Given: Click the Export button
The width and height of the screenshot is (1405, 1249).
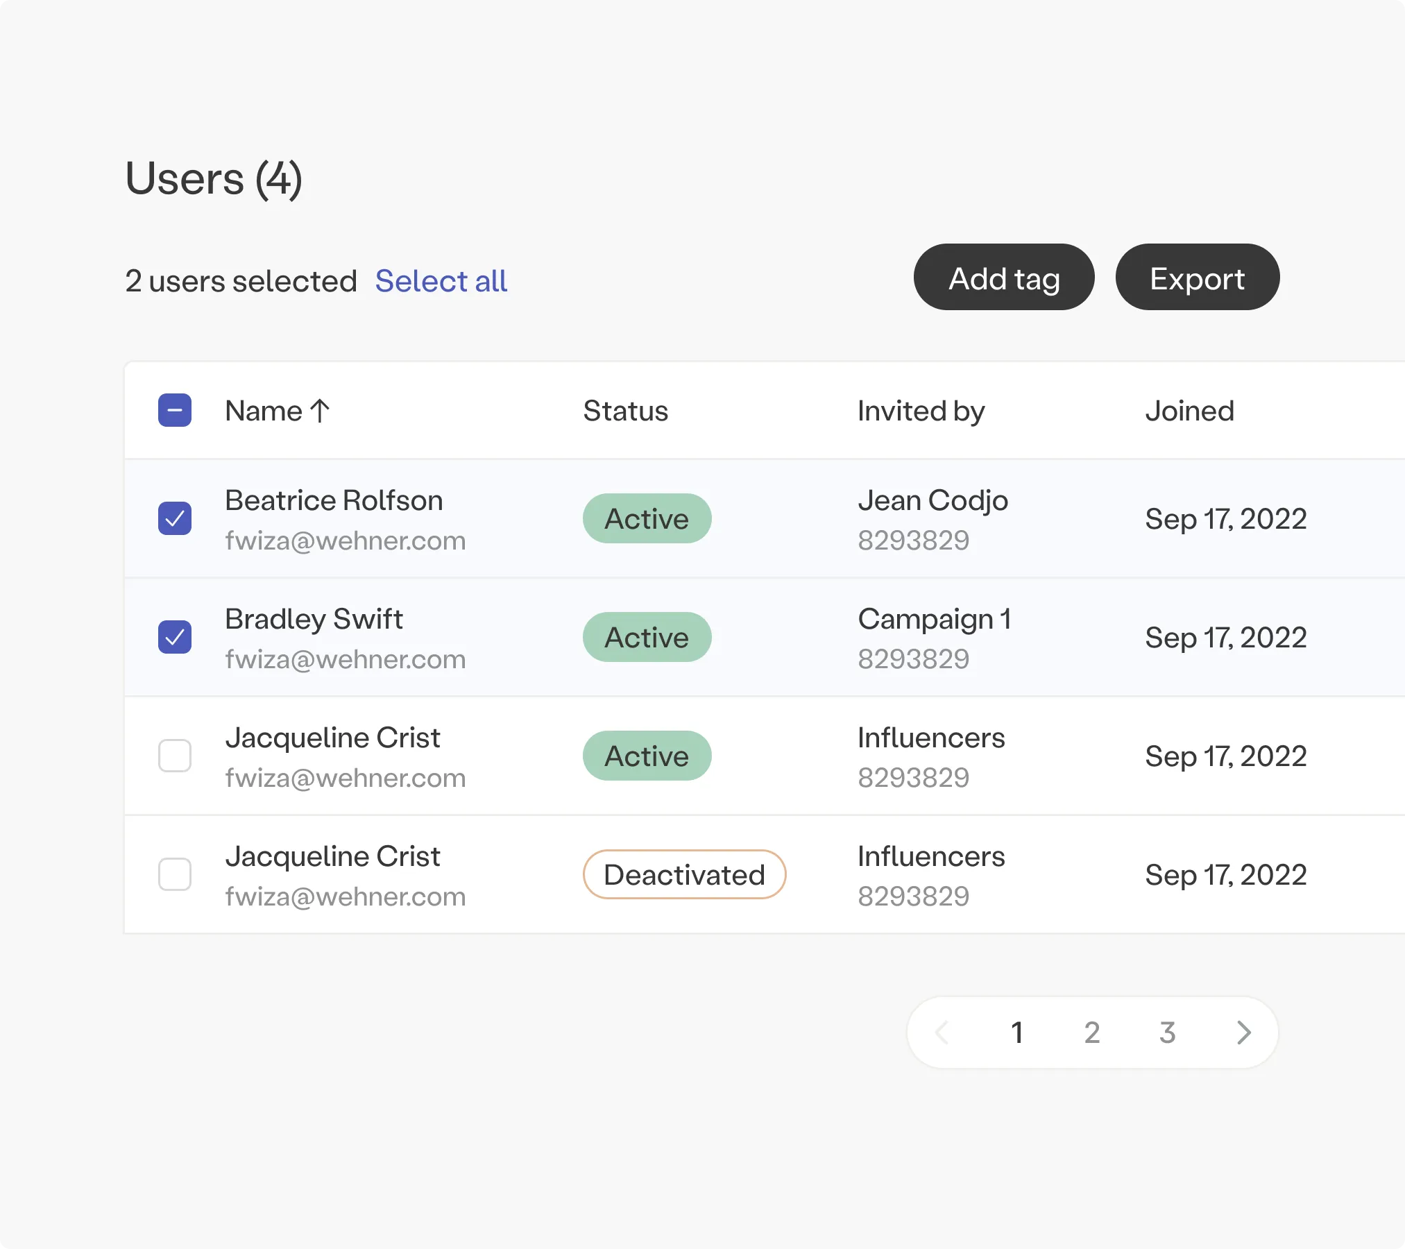Looking at the screenshot, I should [x=1198, y=278].
